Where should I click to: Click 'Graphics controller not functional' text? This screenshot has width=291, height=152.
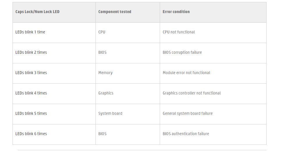pyautogui.click(x=191, y=93)
